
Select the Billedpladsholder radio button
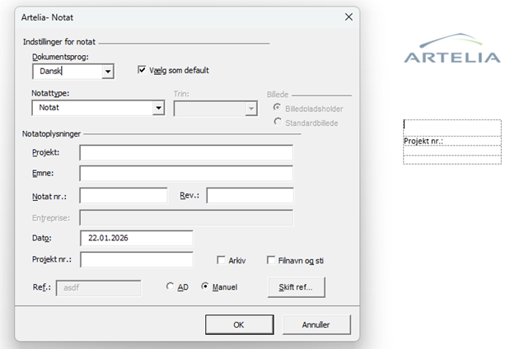[x=278, y=108]
